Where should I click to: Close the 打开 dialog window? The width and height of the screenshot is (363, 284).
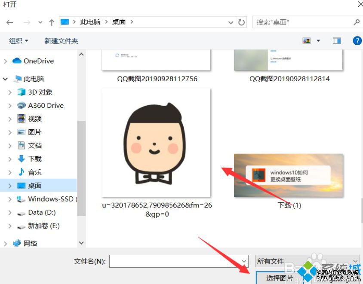[360, 4]
